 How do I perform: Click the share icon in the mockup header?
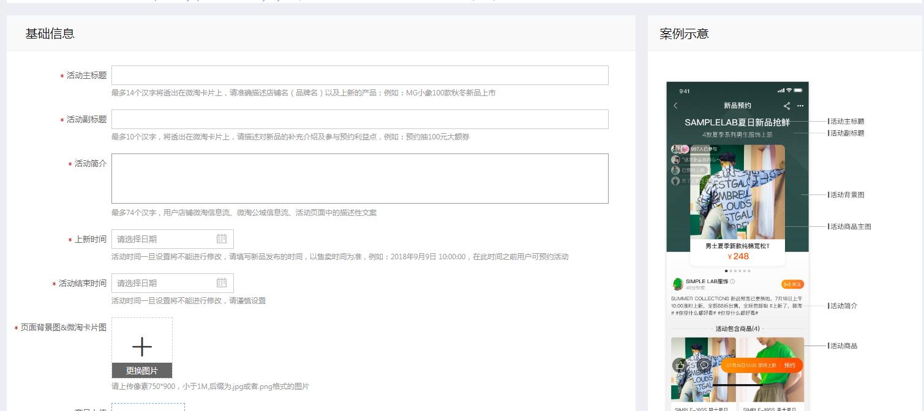point(787,106)
